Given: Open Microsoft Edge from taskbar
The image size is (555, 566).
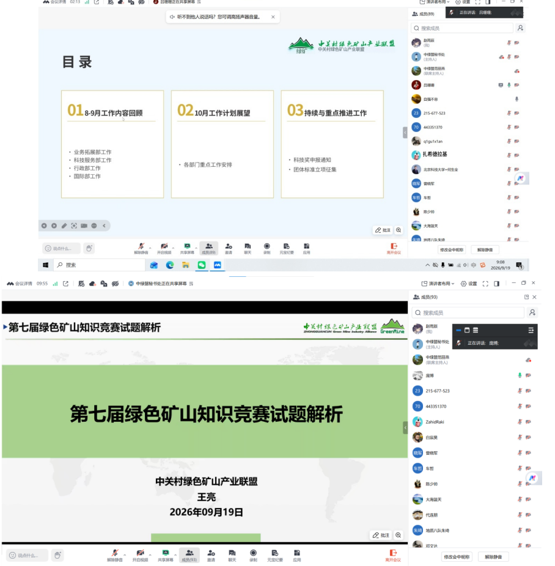Looking at the screenshot, I should click(x=169, y=265).
